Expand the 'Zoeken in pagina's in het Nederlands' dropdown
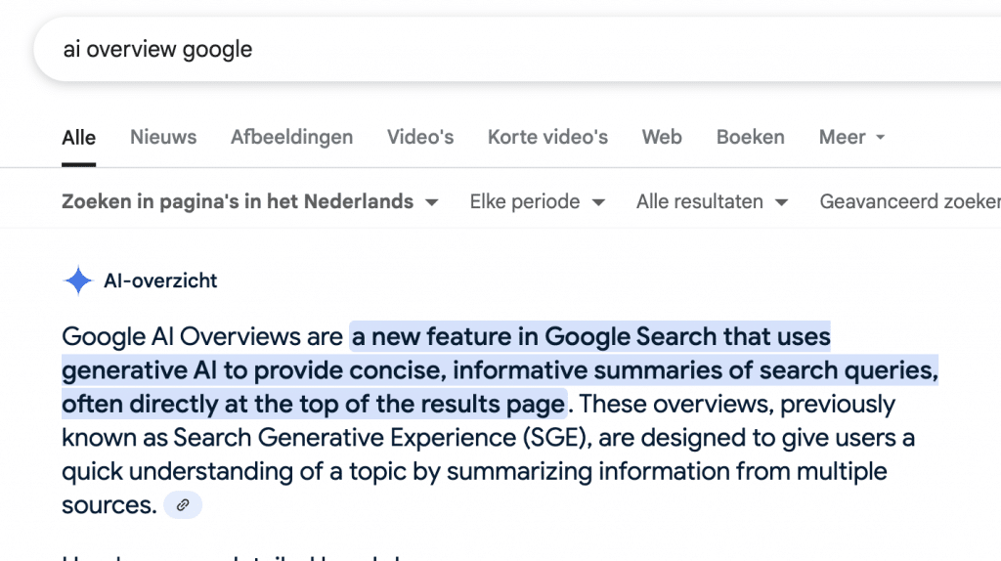The height and width of the screenshot is (561, 1001). coord(249,201)
